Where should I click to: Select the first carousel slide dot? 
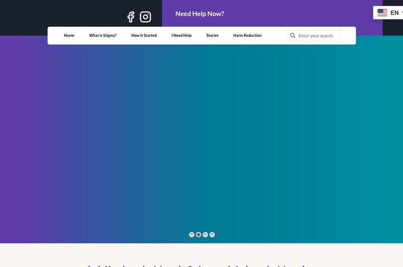click(192, 235)
